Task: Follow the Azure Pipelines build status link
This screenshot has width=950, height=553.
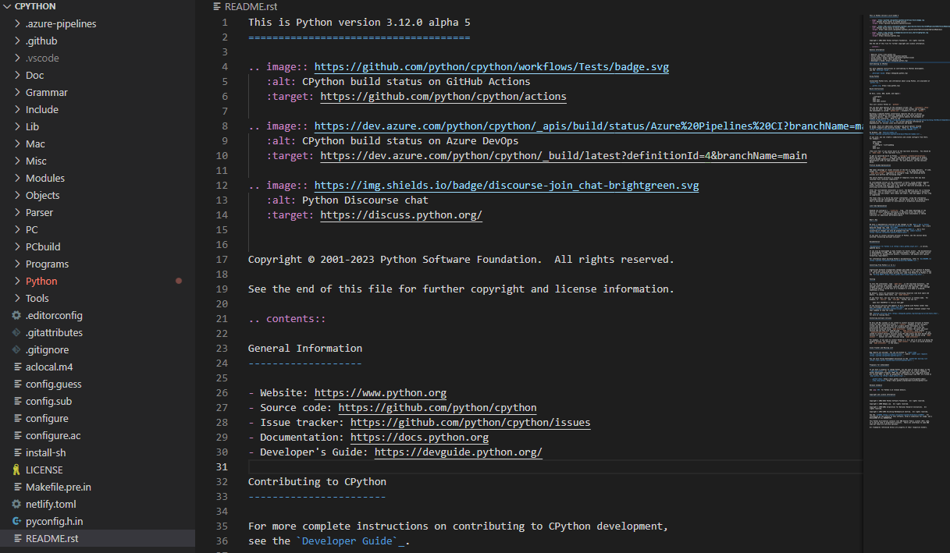Action: (588, 126)
